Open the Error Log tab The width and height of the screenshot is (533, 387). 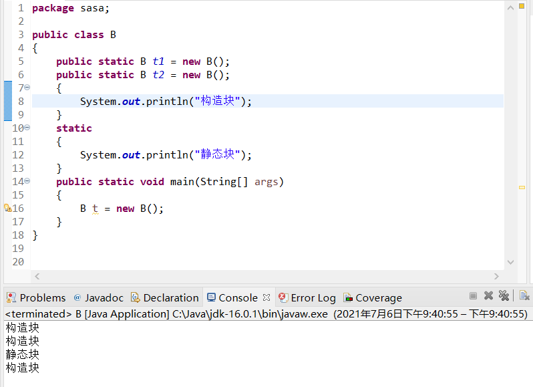pos(307,298)
